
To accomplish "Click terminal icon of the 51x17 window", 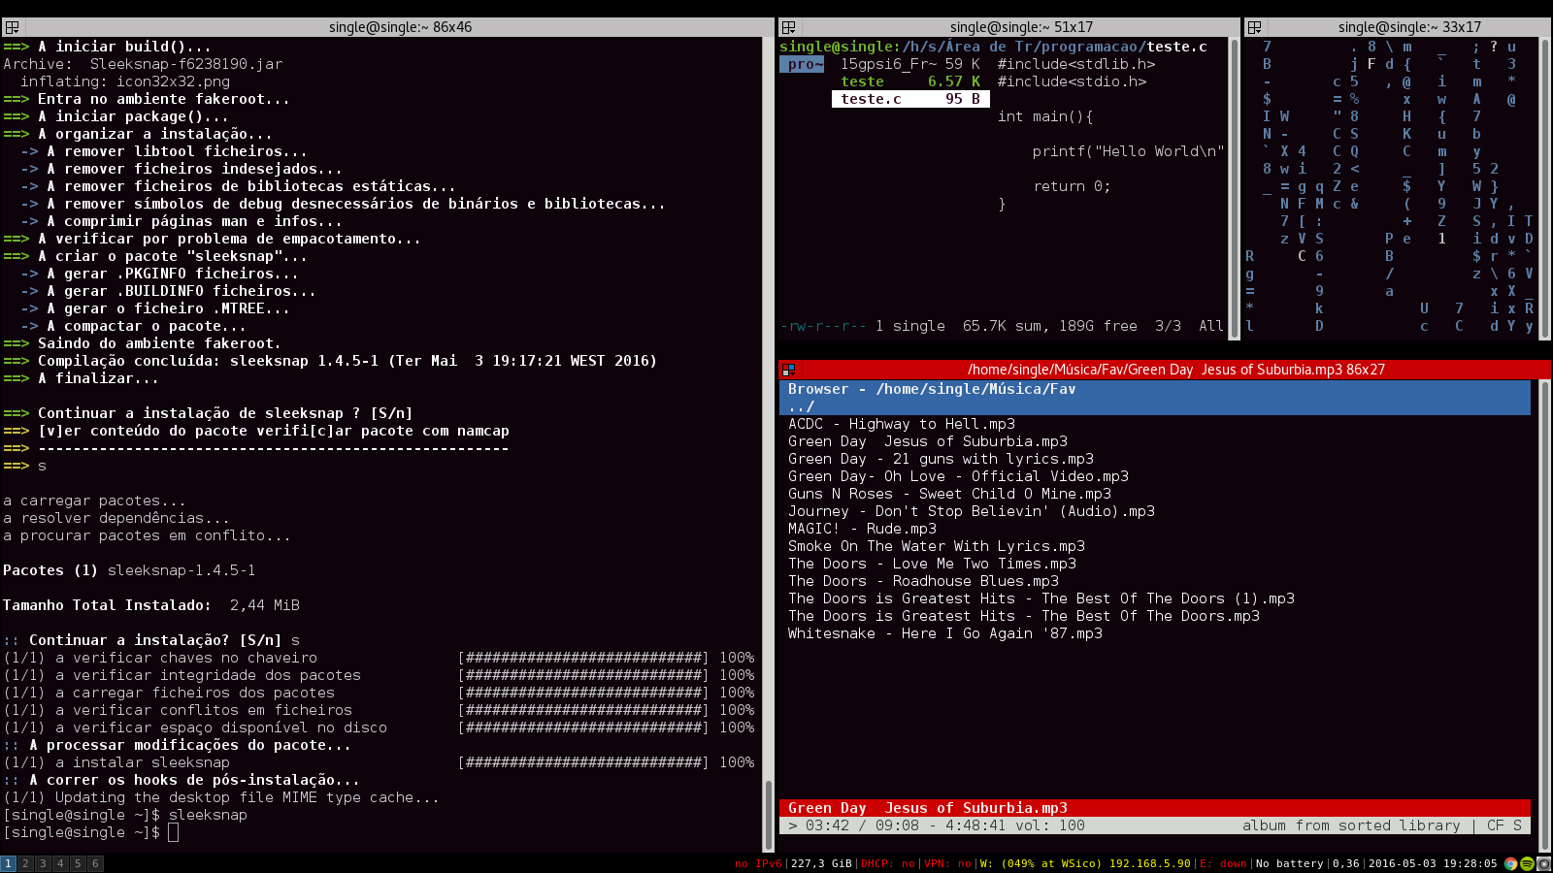I will (x=788, y=27).
